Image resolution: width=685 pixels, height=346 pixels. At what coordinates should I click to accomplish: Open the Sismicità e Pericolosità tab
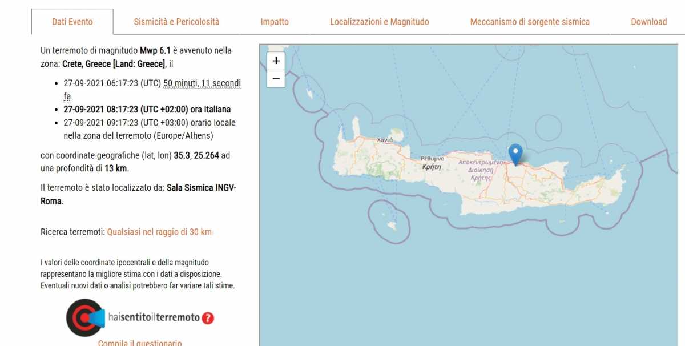point(176,22)
